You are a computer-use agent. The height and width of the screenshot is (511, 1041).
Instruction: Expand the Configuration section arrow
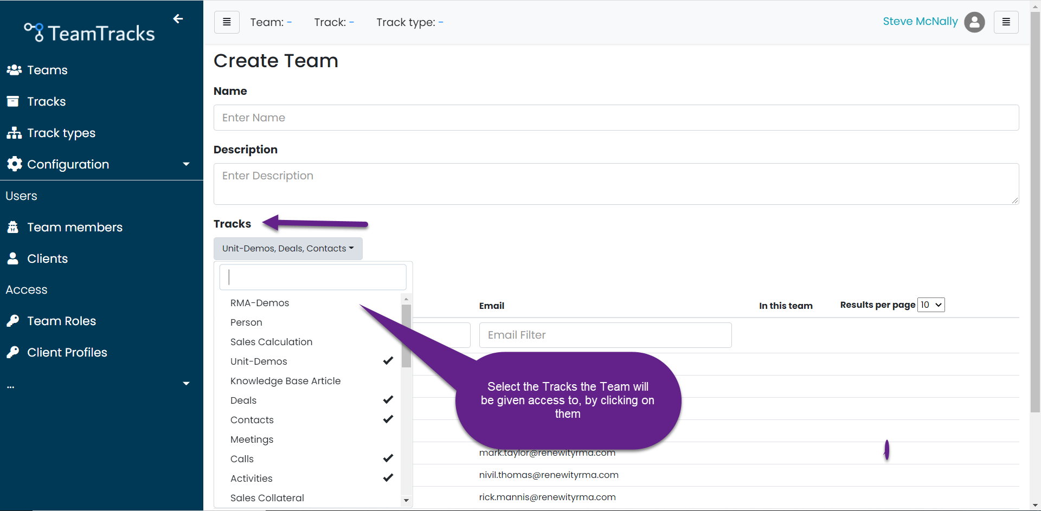pyautogui.click(x=186, y=164)
